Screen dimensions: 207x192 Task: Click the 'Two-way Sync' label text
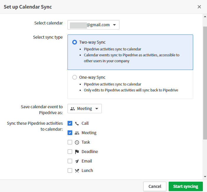coord(92,42)
